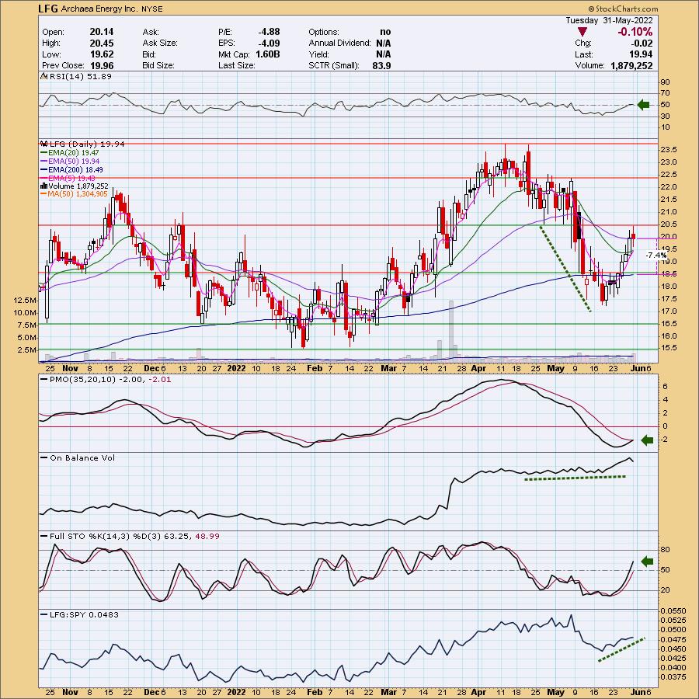The height and width of the screenshot is (699, 699).
Task: Click the EMA(20) 19.47 legend entry
Action: 73,152
